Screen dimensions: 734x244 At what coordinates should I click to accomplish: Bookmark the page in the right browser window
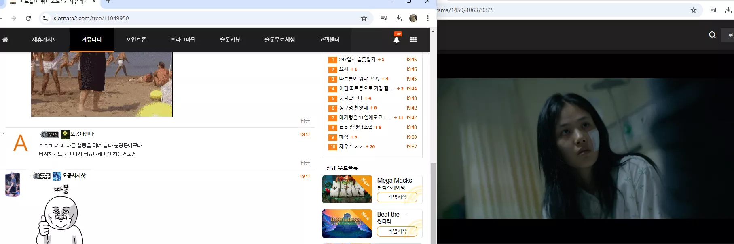point(694,10)
